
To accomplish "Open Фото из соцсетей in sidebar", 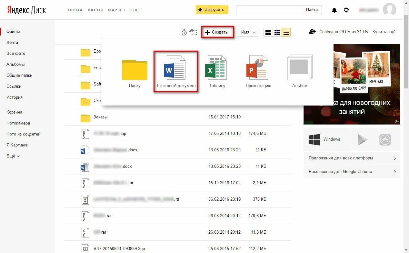I will click(x=24, y=134).
